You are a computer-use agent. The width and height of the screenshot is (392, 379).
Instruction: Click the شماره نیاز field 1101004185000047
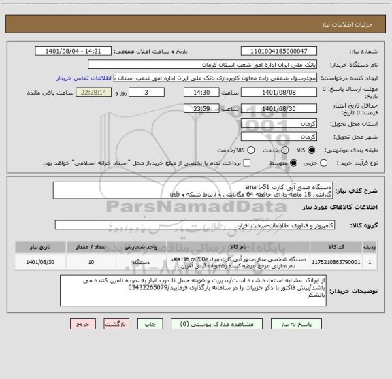point(279,51)
